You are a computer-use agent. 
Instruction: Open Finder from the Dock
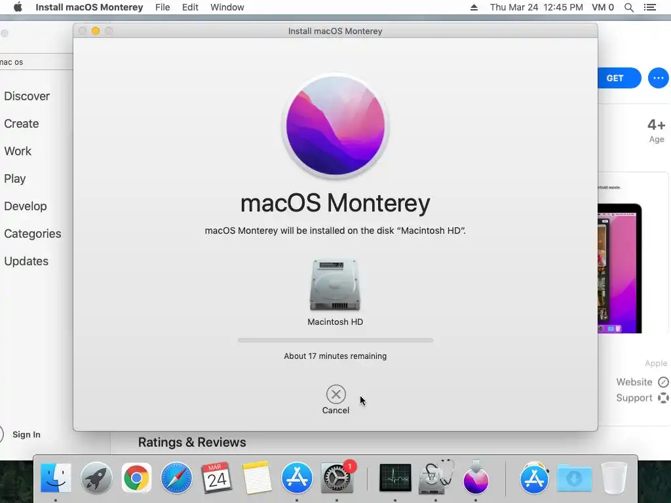[56, 477]
